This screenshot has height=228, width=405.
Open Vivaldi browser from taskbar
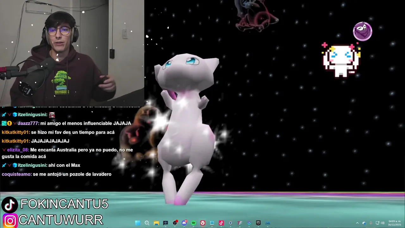pos(202,223)
